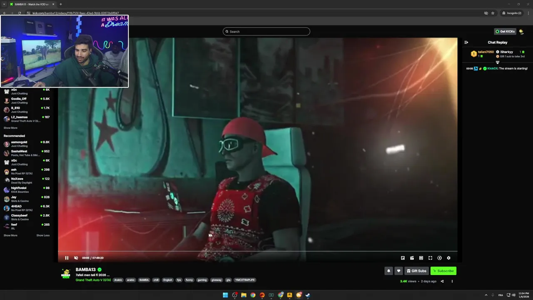Open a new browser tab
The width and height of the screenshot is (533, 300).
tap(61, 4)
